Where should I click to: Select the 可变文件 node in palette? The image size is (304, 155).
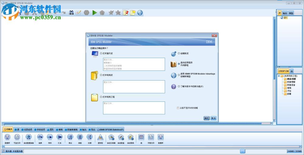[17, 139]
